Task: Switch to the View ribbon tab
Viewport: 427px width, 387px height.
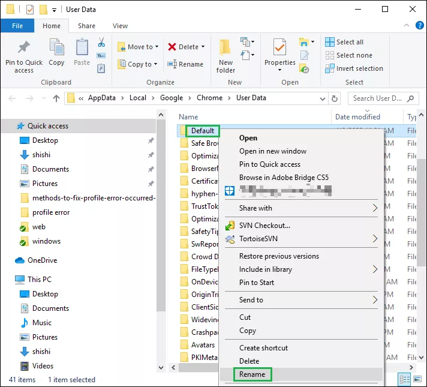Action: click(x=120, y=26)
